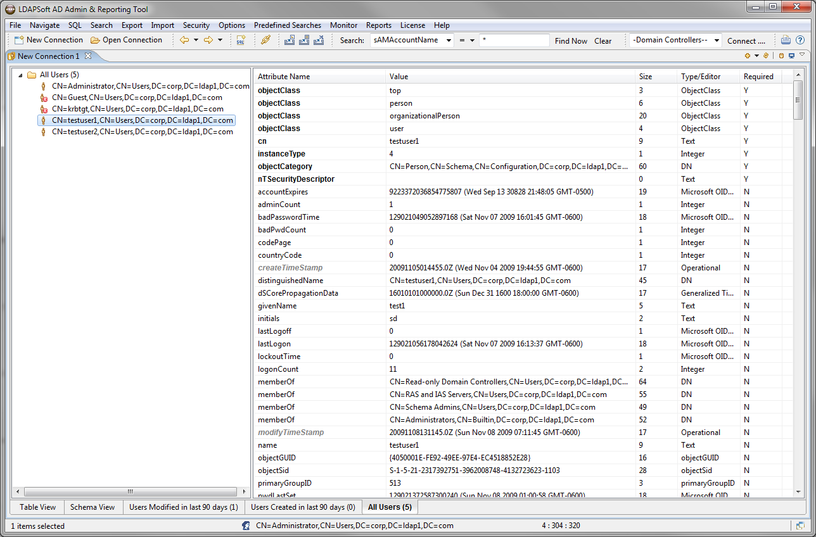Viewport: 816px width, 537px height.
Task: Open the dropdown arrow beside the plus icon
Action: [x=756, y=56]
